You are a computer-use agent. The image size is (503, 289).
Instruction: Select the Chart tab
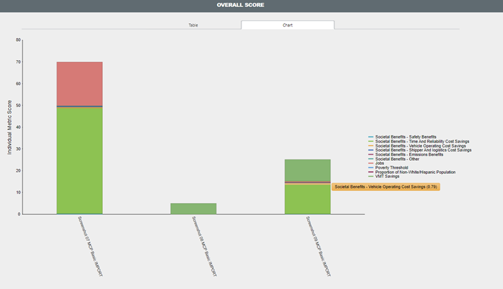287,25
